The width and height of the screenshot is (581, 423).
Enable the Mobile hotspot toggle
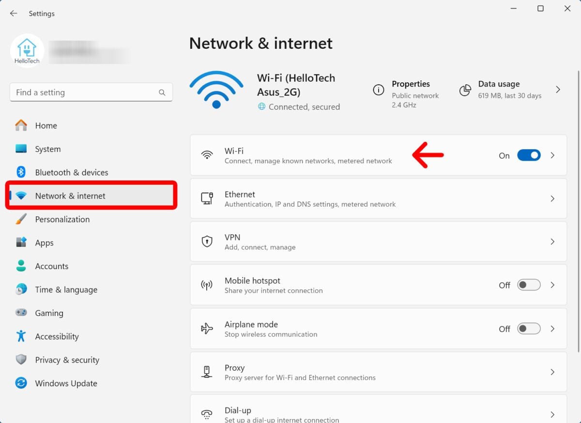click(529, 285)
